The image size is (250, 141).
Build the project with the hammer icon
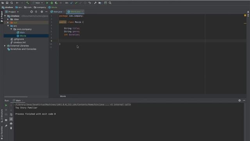tap(28, 3)
